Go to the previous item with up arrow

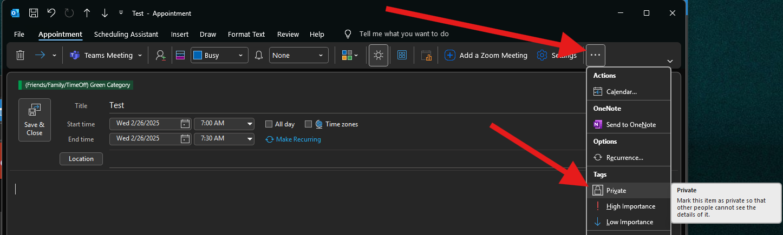(x=87, y=13)
